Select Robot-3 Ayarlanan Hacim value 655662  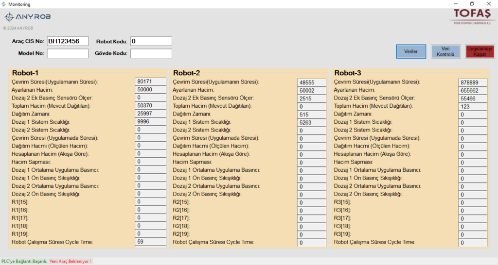point(473,91)
